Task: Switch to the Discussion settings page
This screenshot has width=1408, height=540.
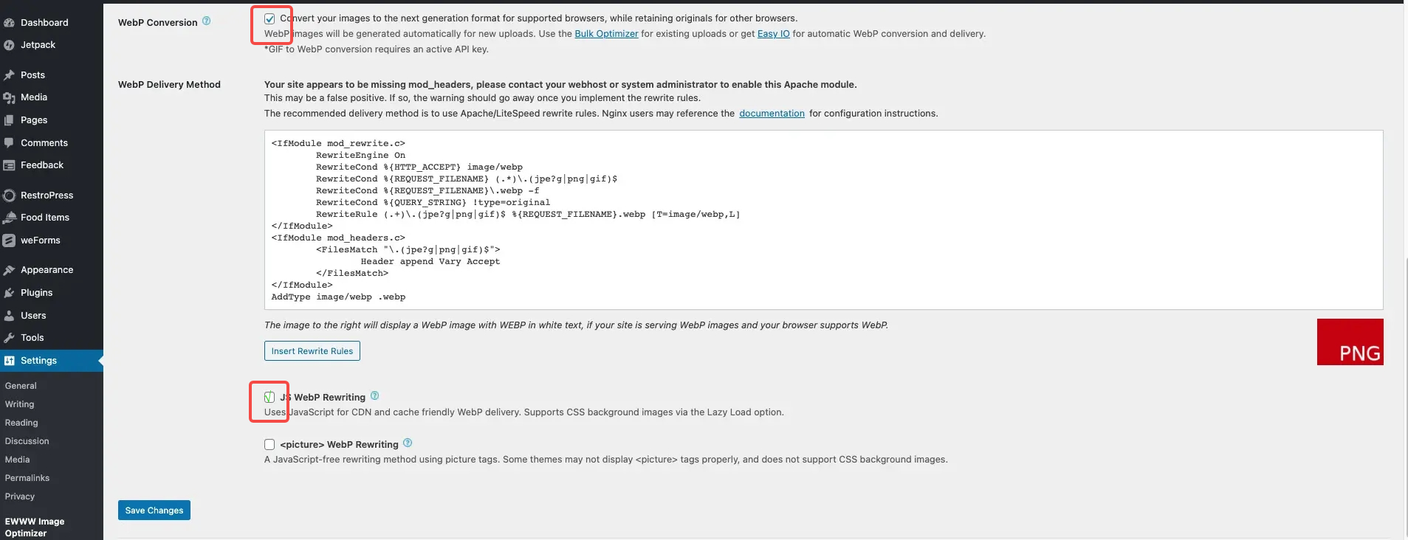Action: [x=27, y=440]
